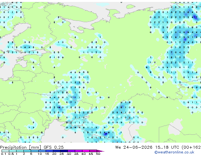
Task: Click the above-50 mm arrow tip on scale
Action: (x=101, y=151)
